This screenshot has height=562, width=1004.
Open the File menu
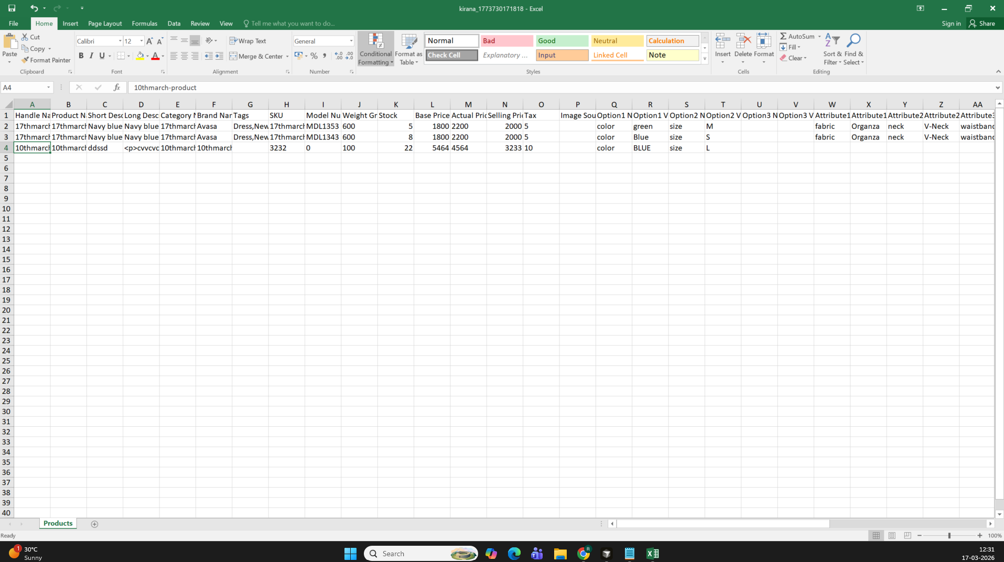tap(14, 24)
